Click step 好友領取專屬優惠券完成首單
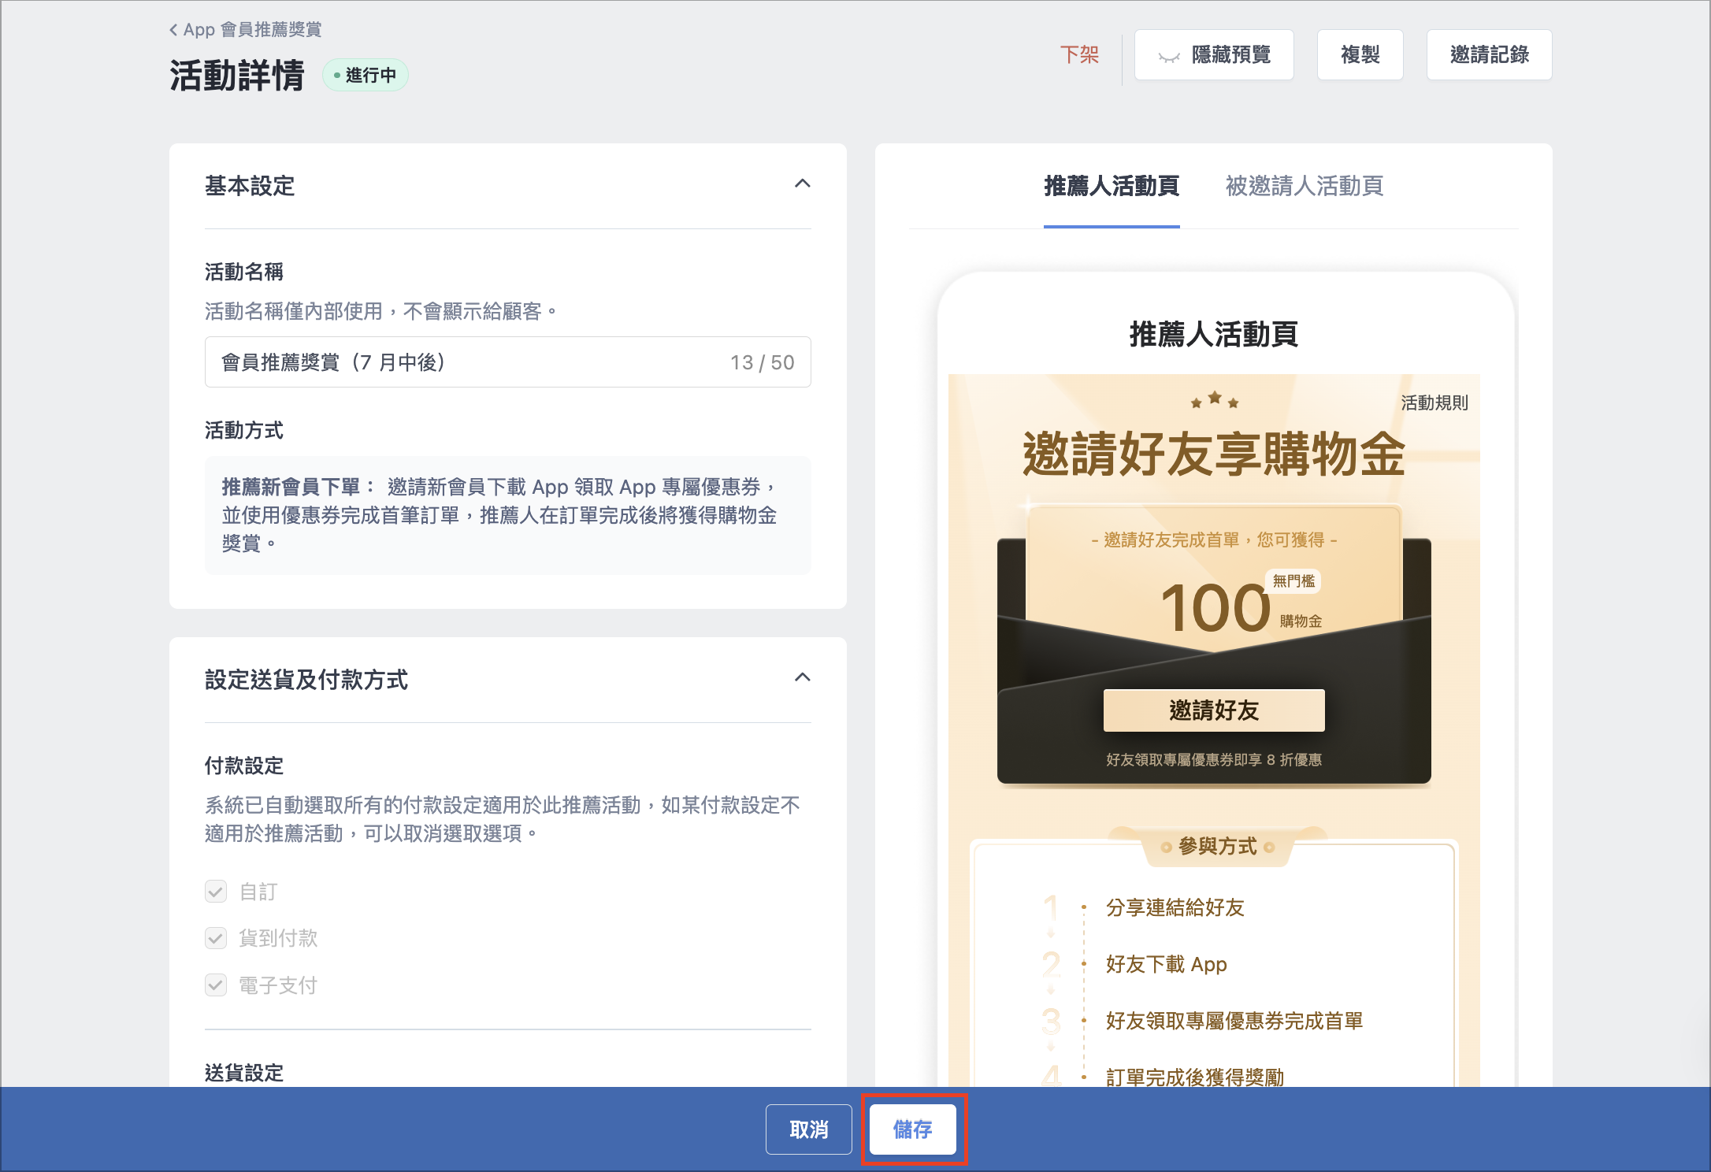1711x1172 pixels. 1234,1022
